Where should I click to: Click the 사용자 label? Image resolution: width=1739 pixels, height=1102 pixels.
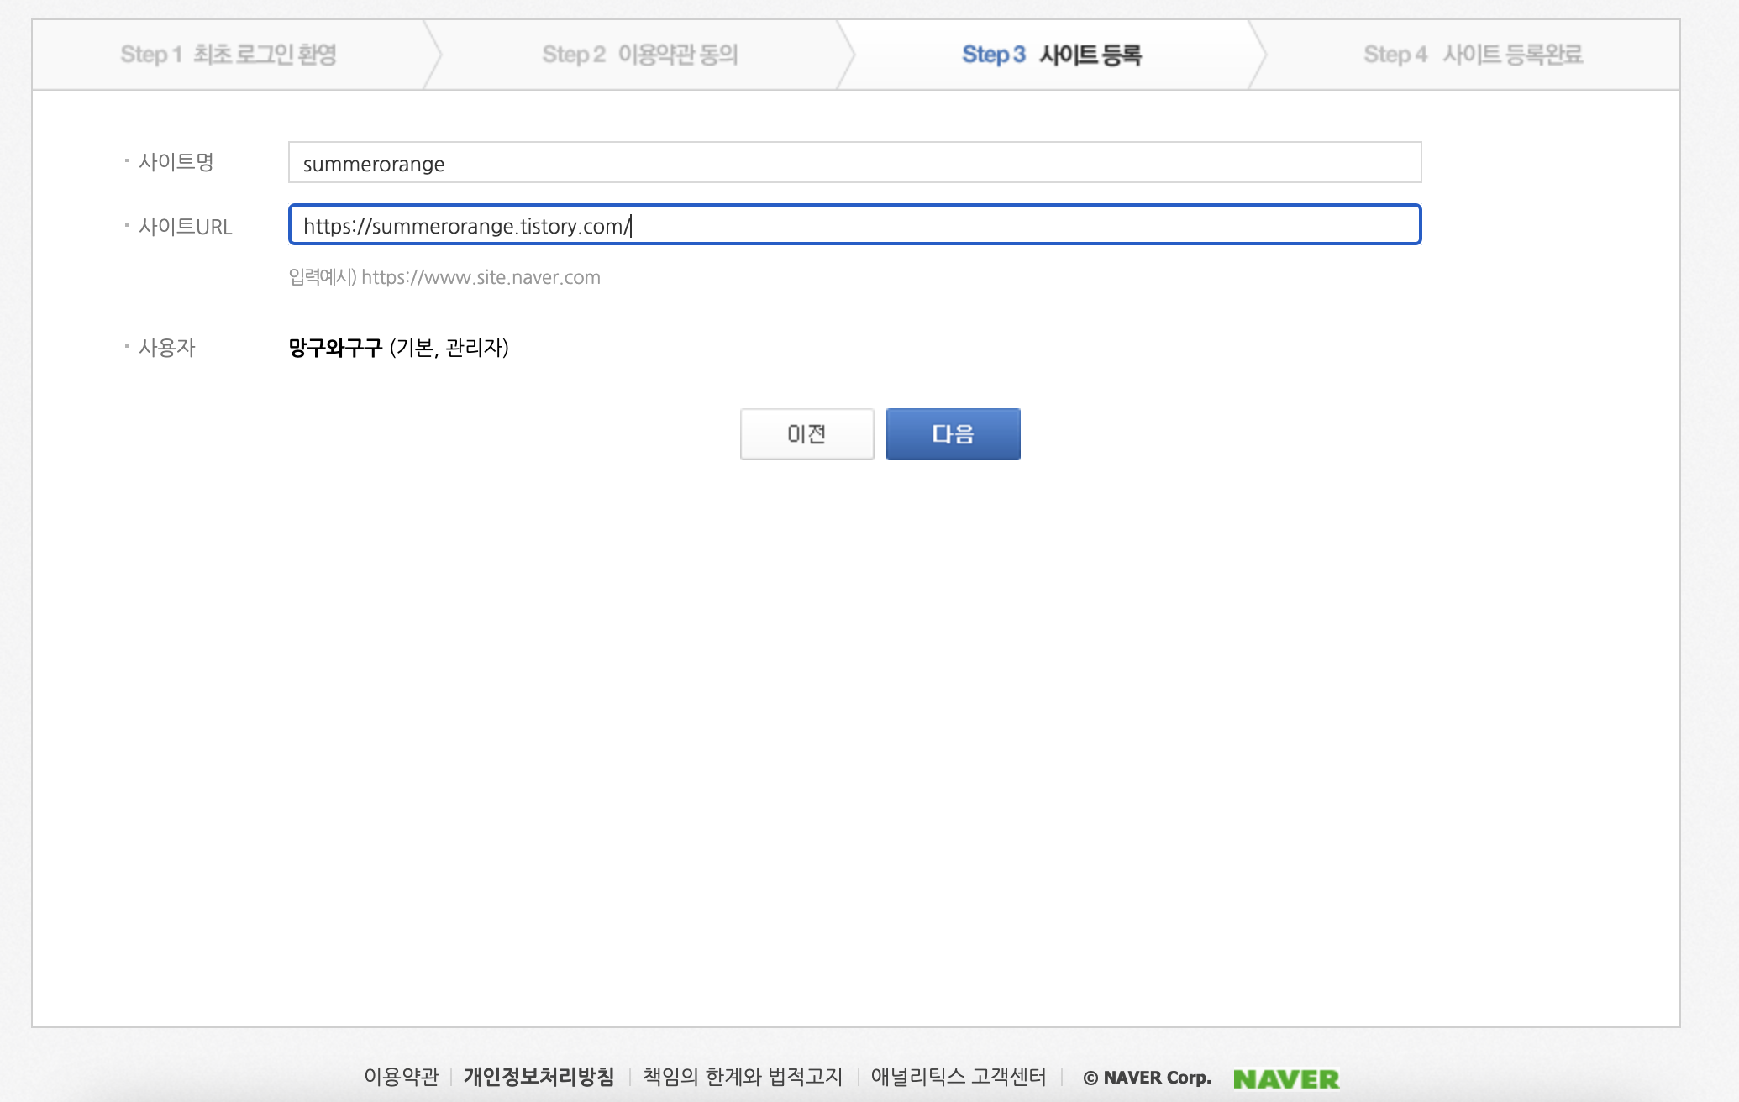pyautogui.click(x=166, y=348)
